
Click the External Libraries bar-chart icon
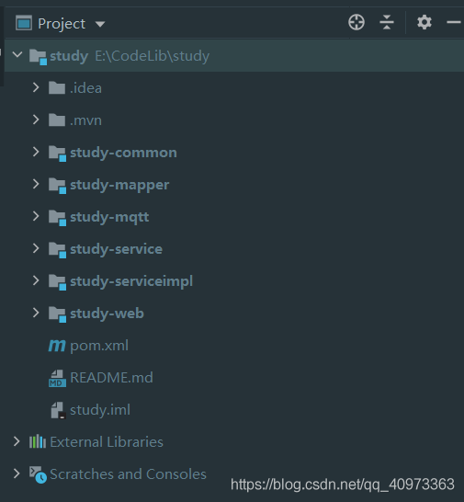[38, 442]
